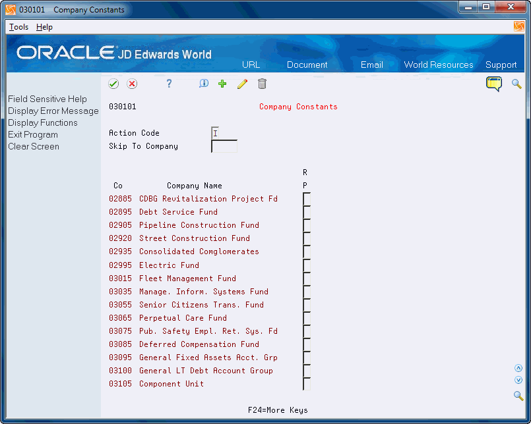531x424 pixels.
Task: Click program ID 030101 on form
Action: pyautogui.click(x=123, y=107)
